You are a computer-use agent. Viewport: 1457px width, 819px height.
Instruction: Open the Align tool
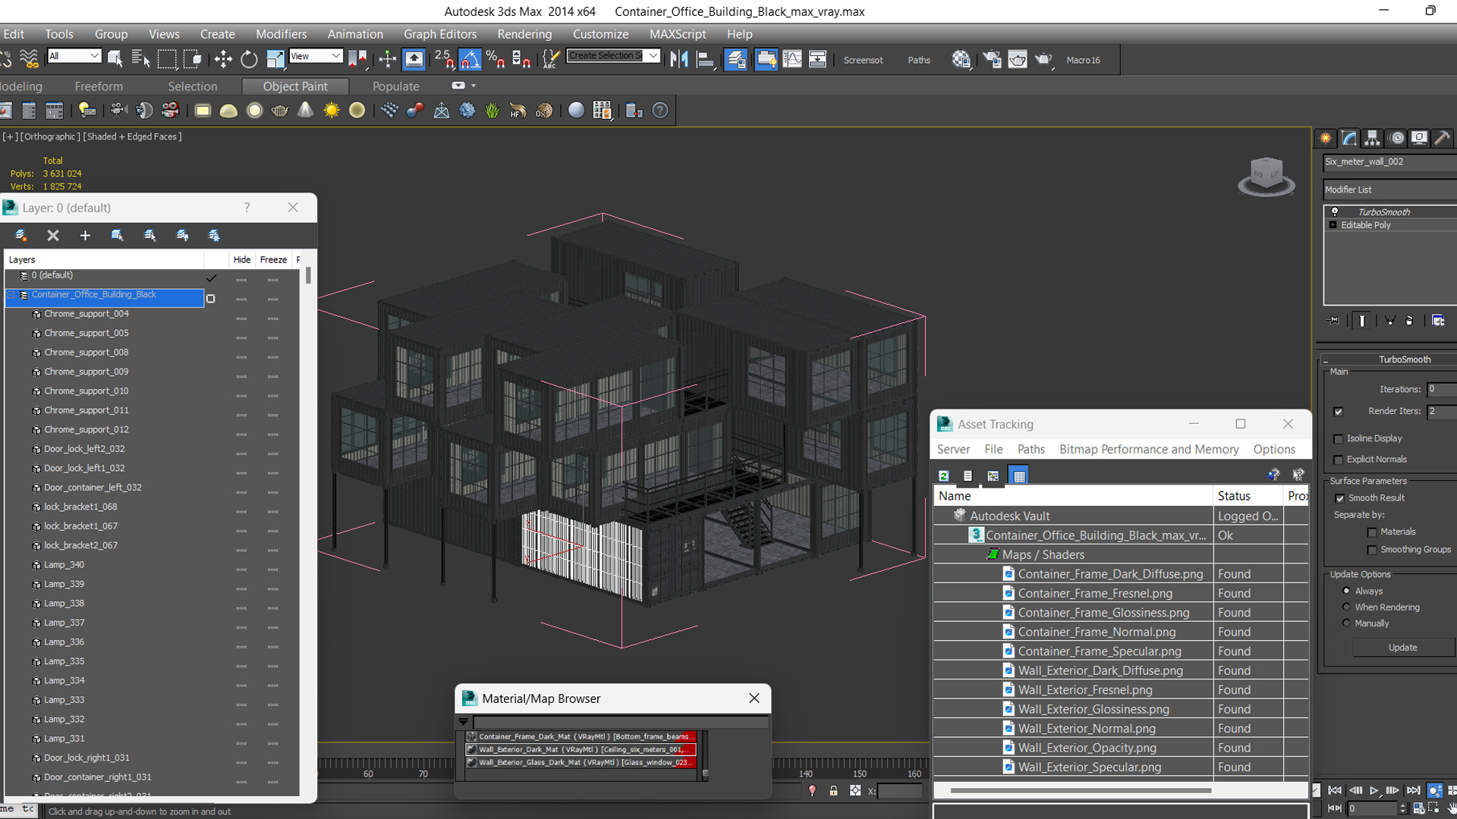706,59
